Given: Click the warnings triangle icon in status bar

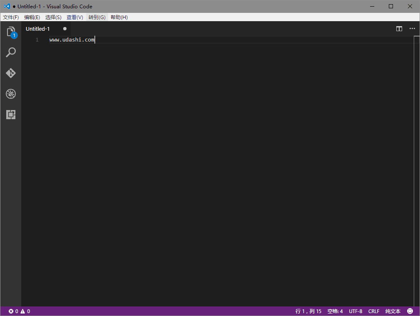Looking at the screenshot, I should 23,311.
